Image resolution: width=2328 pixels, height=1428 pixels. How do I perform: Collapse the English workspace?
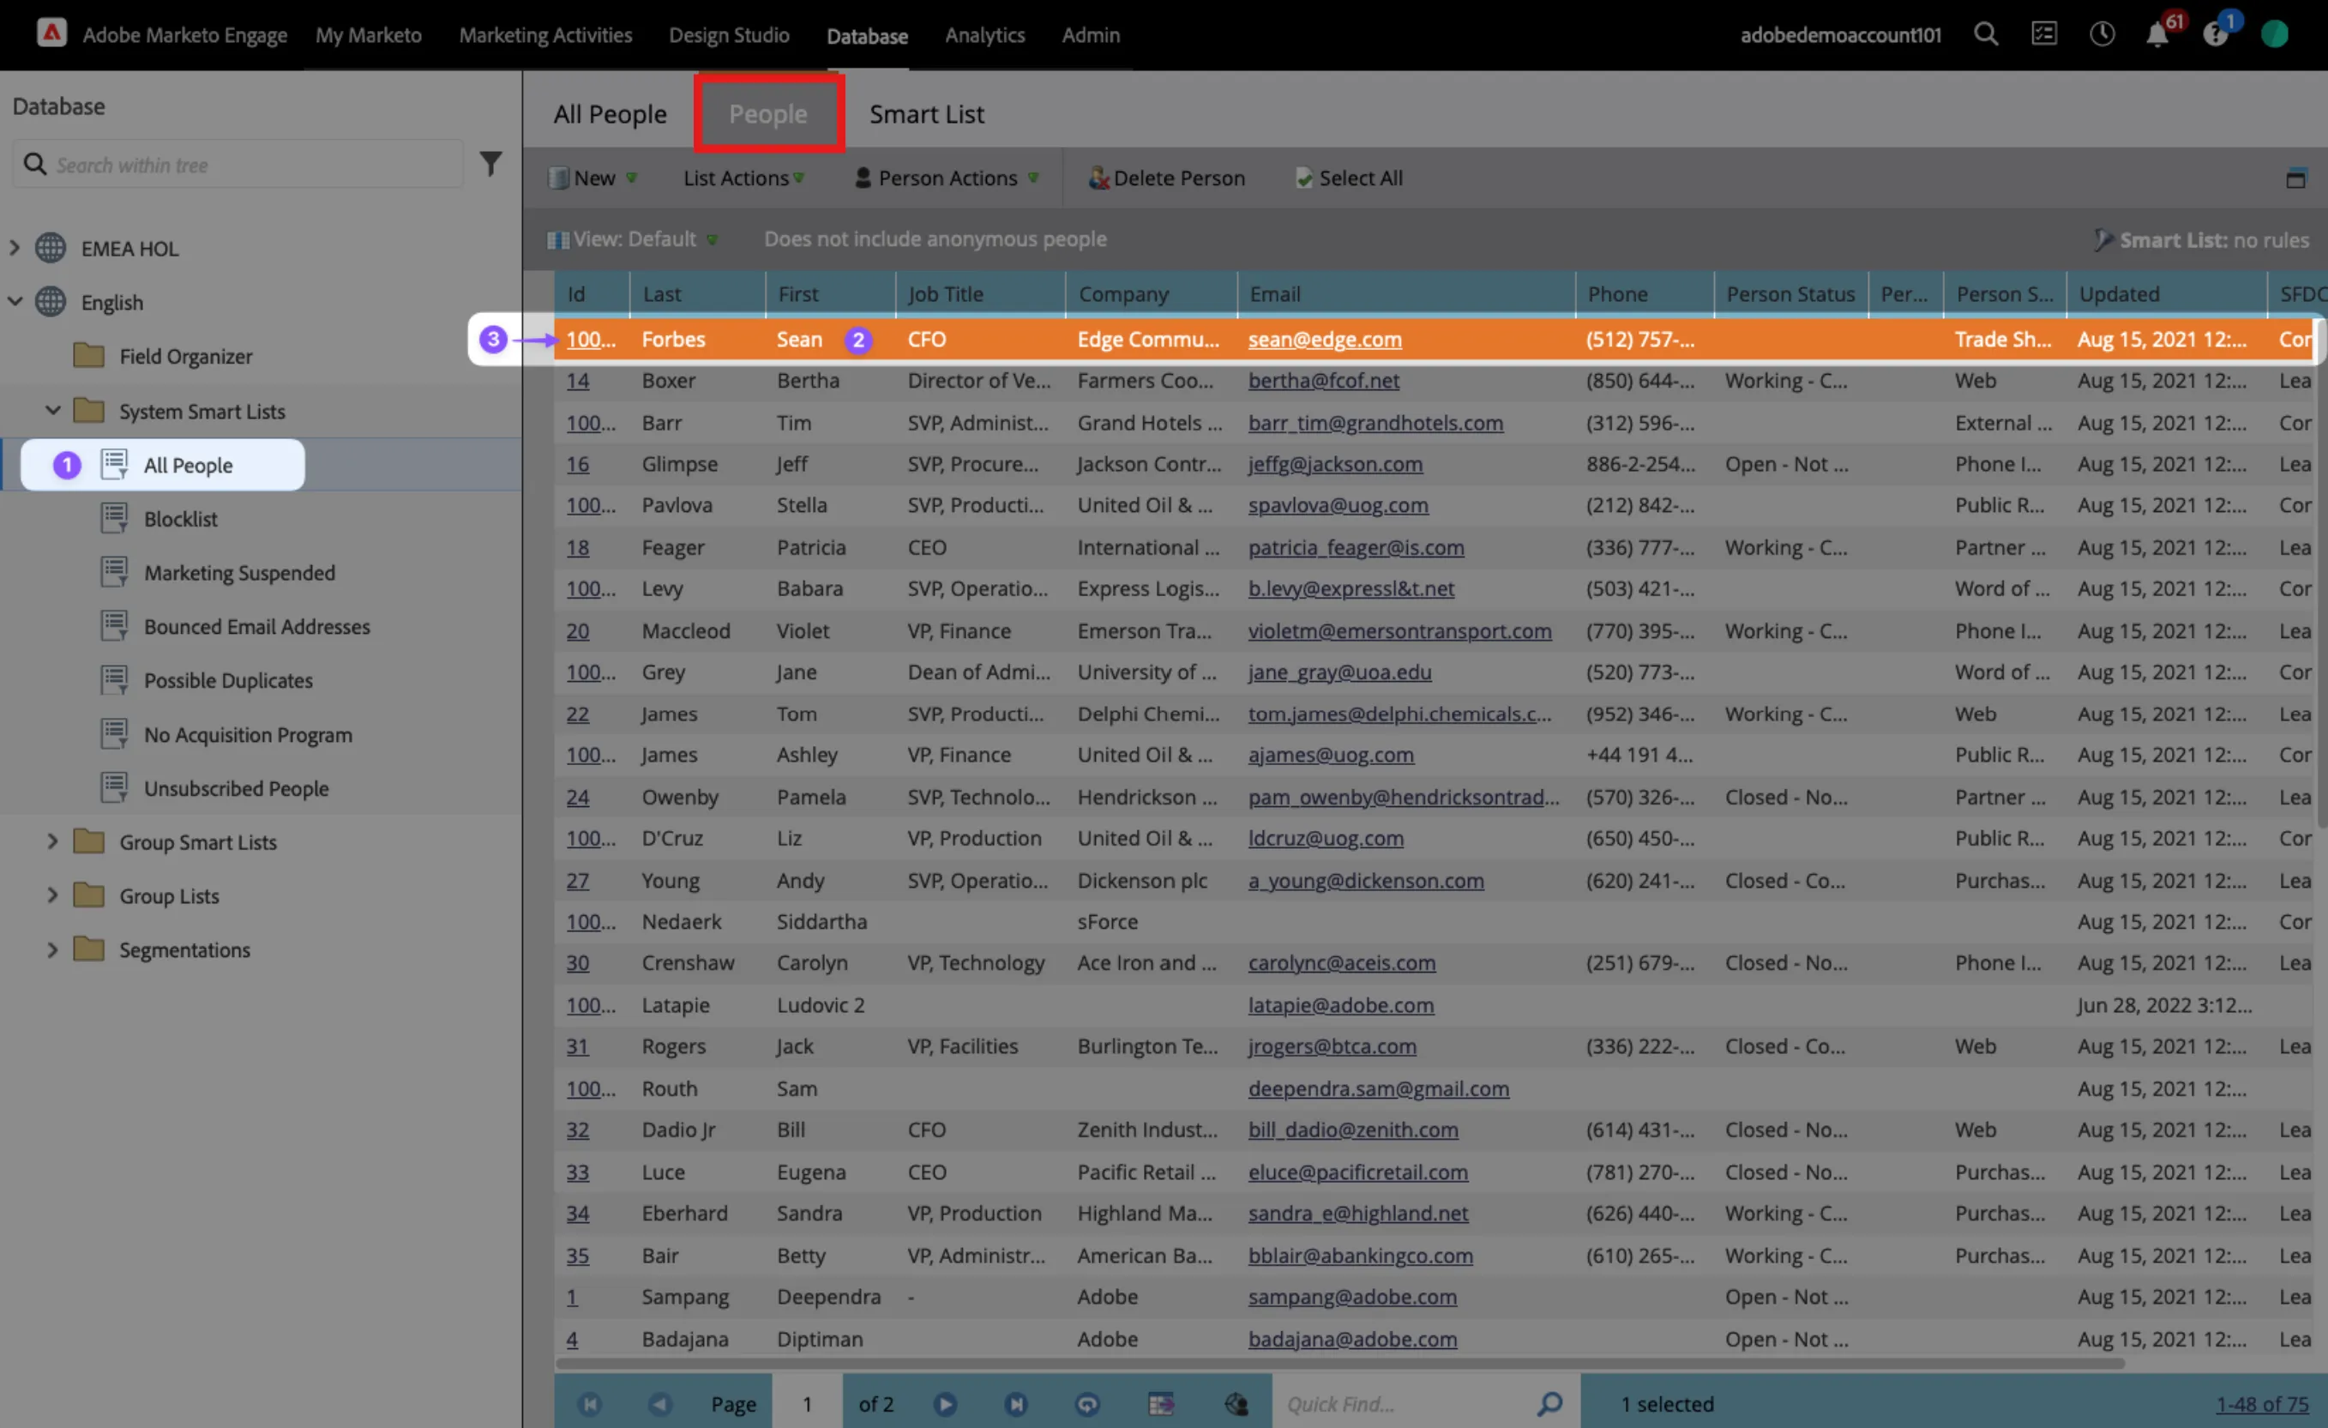tap(15, 303)
